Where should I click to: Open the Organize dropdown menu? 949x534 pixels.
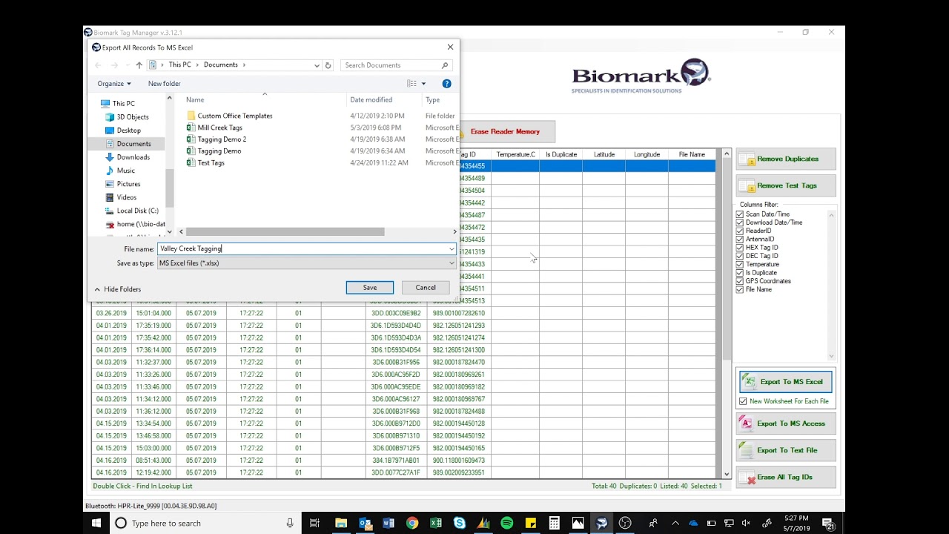114,84
